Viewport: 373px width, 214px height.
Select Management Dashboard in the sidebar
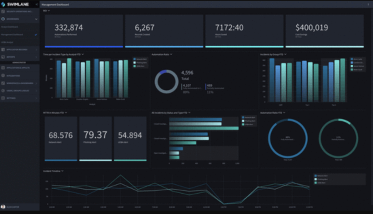click(12, 35)
